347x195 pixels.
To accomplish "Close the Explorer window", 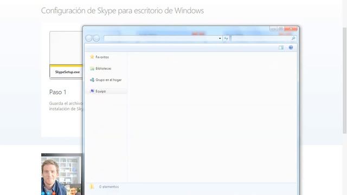I will [291, 29].
